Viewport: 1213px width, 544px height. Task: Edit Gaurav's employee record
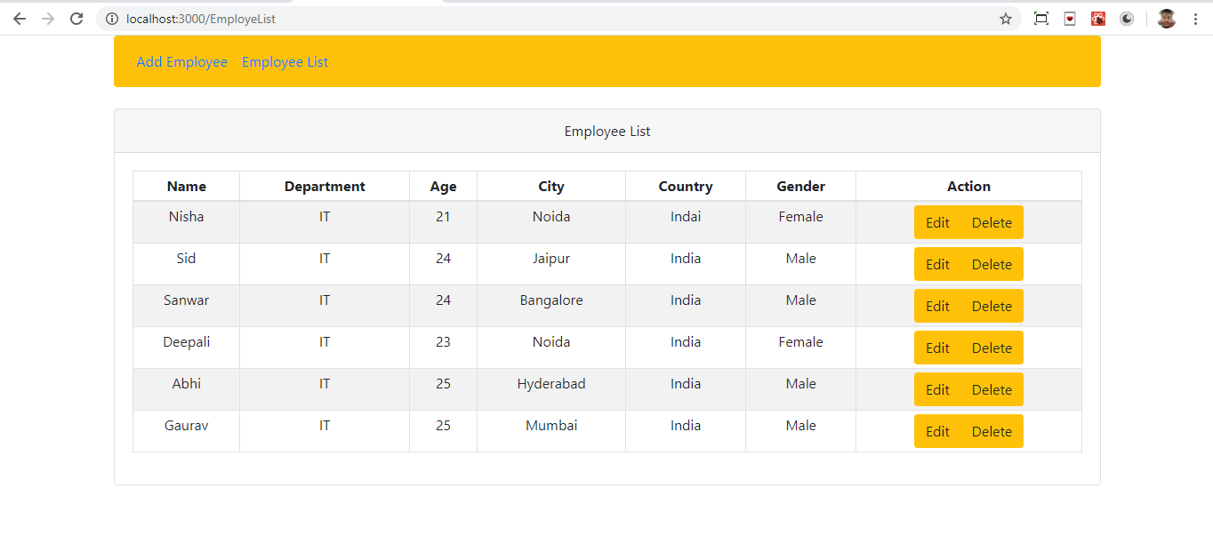pyautogui.click(x=937, y=432)
